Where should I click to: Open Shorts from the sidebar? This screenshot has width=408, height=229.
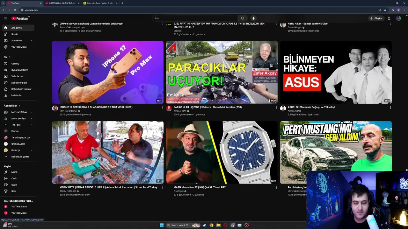click(18, 34)
